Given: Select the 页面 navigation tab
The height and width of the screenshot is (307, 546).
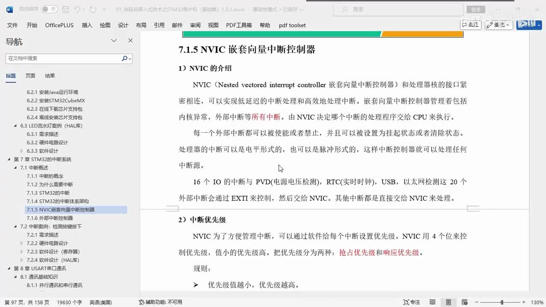Looking at the screenshot, I should pos(30,76).
